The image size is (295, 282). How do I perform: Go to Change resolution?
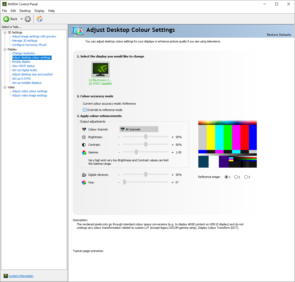pyautogui.click(x=24, y=53)
